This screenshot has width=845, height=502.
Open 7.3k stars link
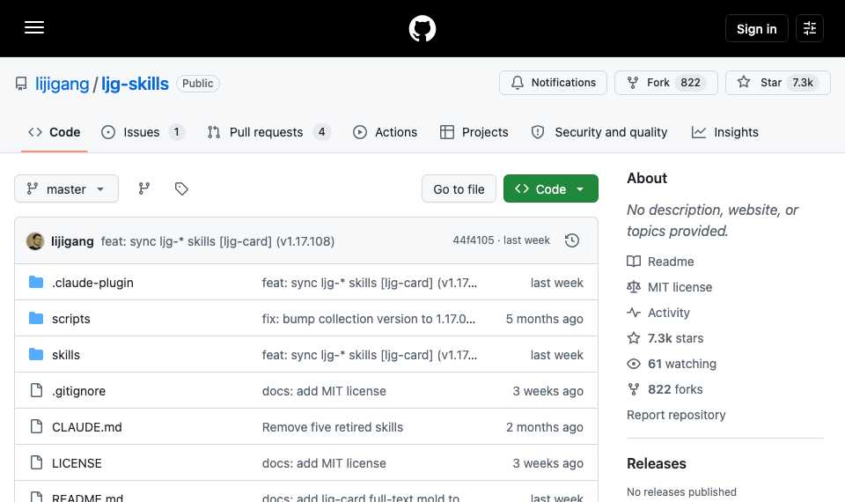click(x=675, y=338)
